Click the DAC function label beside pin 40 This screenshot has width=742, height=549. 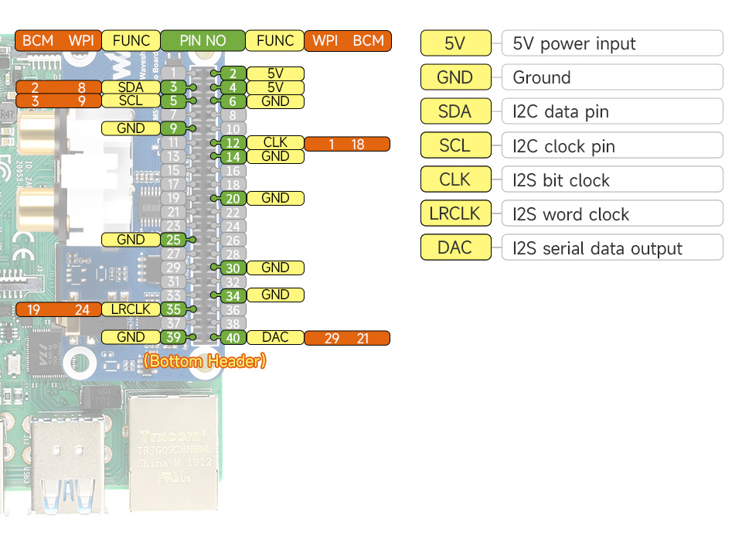click(275, 337)
